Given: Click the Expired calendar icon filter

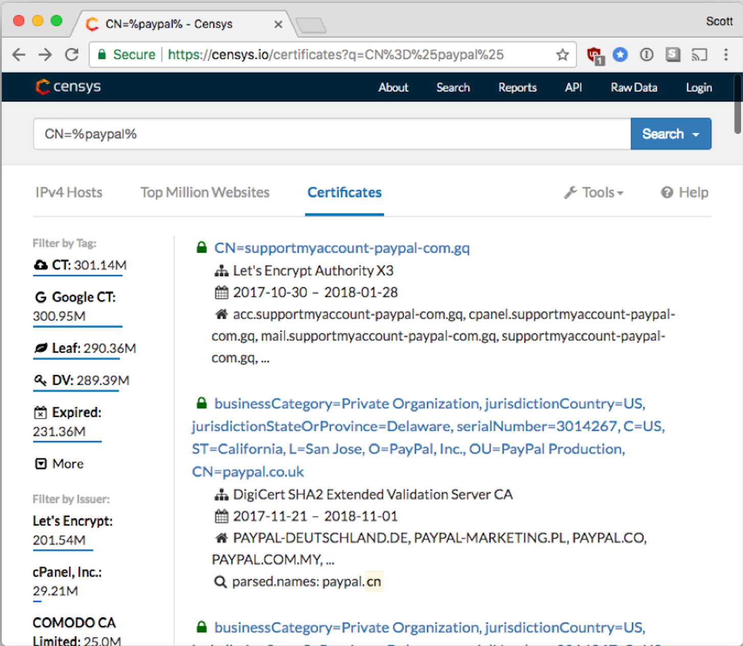Looking at the screenshot, I should click(40, 412).
